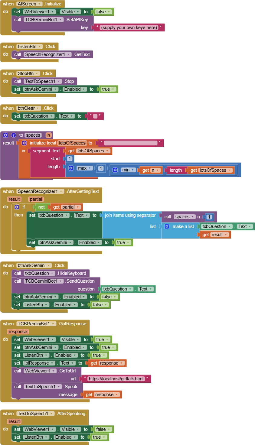Click the question mark icon on spaces procedure
The height and width of the screenshot is (445, 255).
pyautogui.click(x=13, y=135)
